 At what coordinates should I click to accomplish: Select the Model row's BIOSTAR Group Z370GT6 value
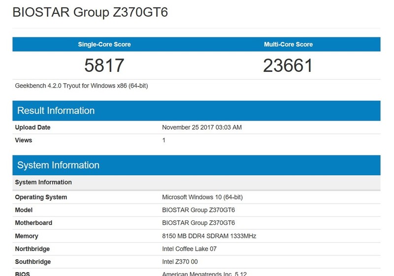pos(198,210)
